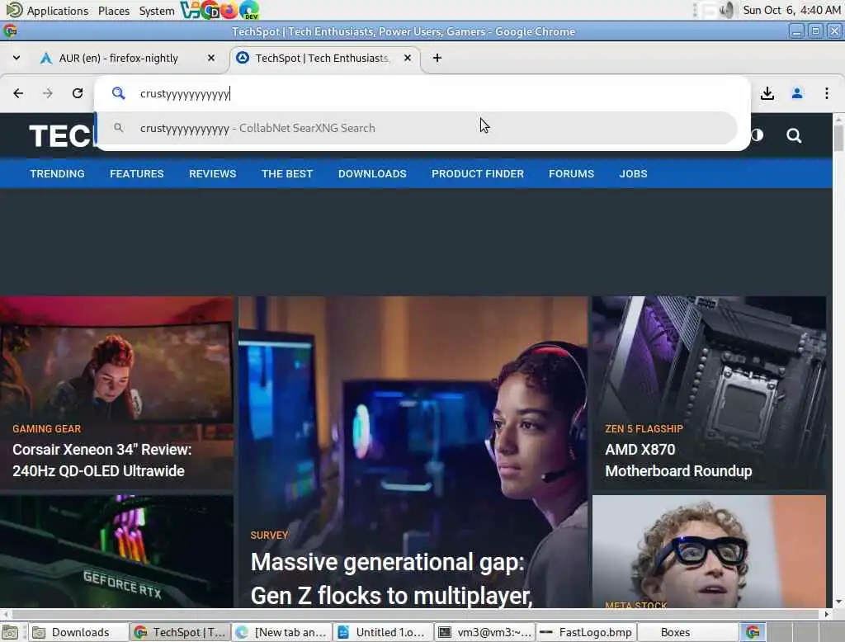Go back to the previous page

click(18, 93)
